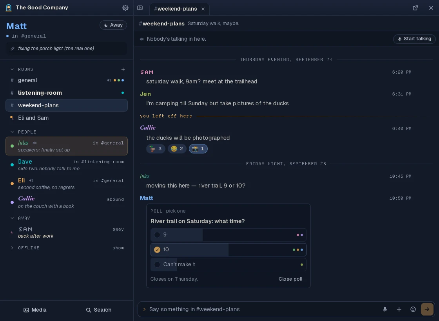Viewport: 439px width, 321px height.
Task: Click the microphone icon in message box
Action: click(x=385, y=309)
